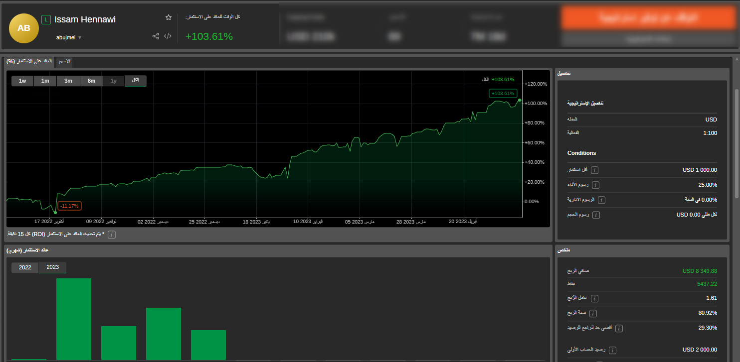Screen dimensions: 740x362
Task: Click the tallest green monthly bar
Action: [x=74, y=319]
